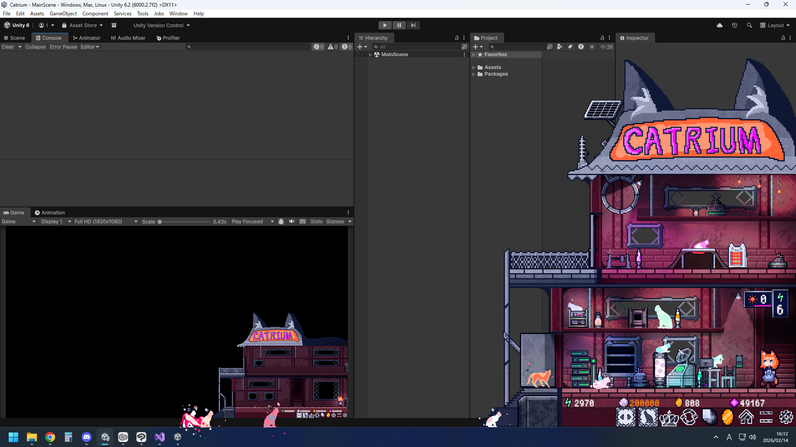Click the cloud services icon
The height and width of the screenshot is (447, 796).
point(719,25)
